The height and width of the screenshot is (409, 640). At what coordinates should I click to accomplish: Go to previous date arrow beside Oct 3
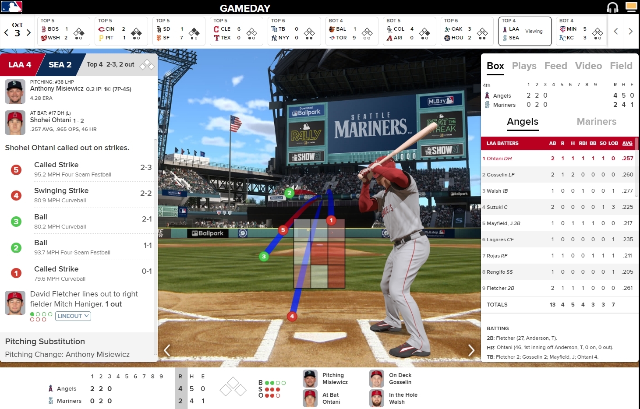tap(6, 32)
